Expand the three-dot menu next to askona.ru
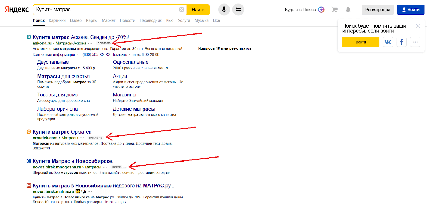This screenshot has width=427, height=204. point(90,43)
